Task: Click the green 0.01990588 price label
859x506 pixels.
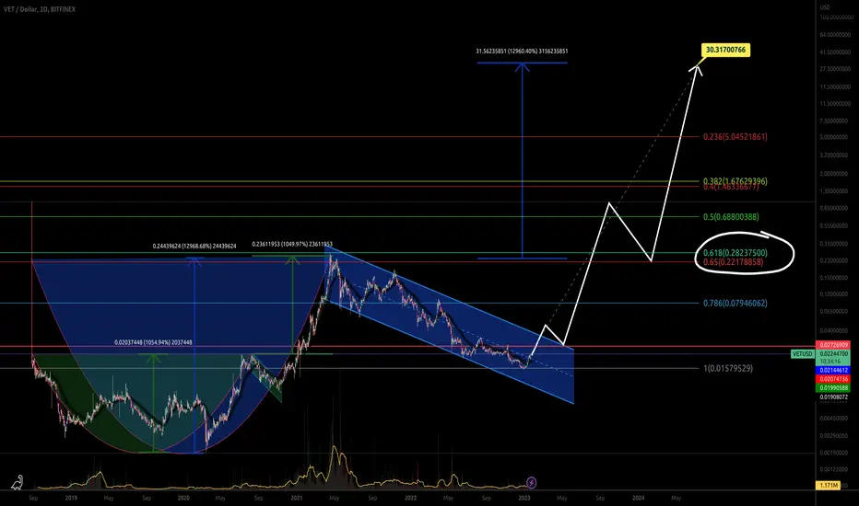Action: tap(833, 388)
